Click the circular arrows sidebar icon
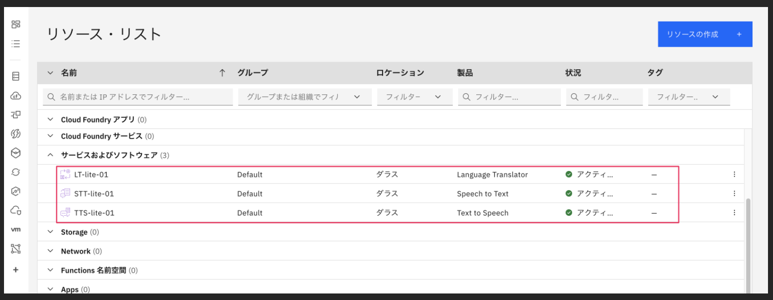773x300 pixels. pyautogui.click(x=16, y=172)
